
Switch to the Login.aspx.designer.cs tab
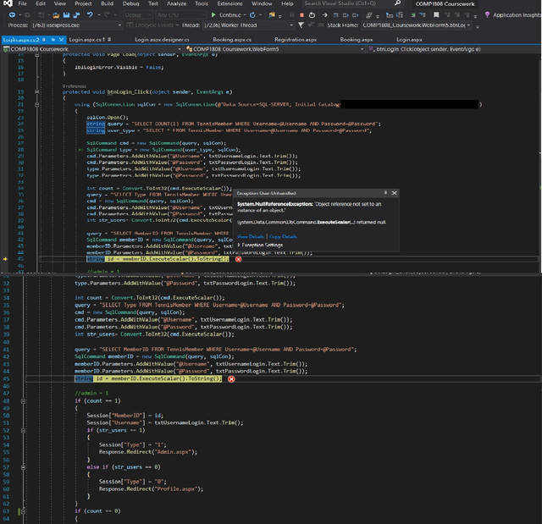tap(162, 40)
